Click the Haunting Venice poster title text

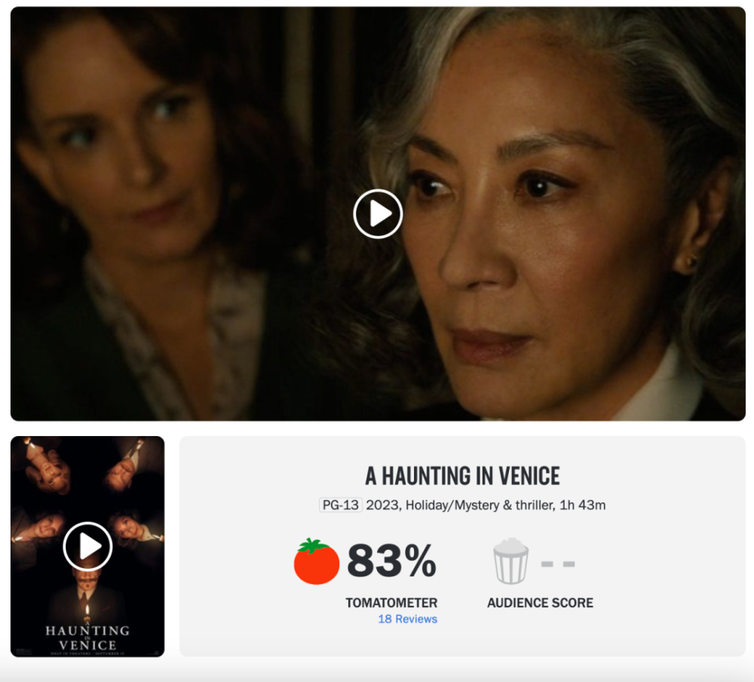pos(87,637)
